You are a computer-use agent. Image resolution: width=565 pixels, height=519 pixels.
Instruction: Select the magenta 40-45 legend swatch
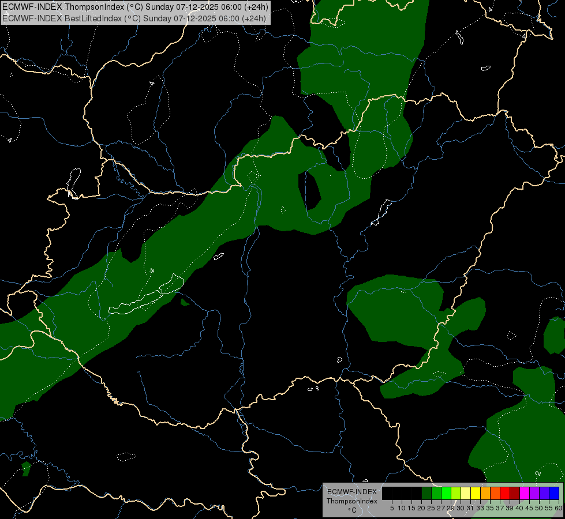coord(525,493)
